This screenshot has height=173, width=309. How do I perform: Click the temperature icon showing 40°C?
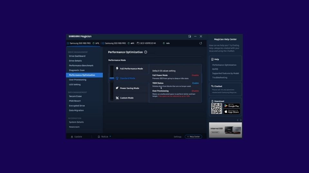129,43
